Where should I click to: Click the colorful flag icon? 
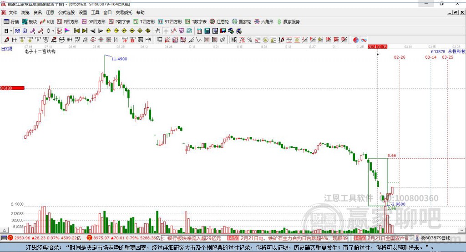click(67, 31)
